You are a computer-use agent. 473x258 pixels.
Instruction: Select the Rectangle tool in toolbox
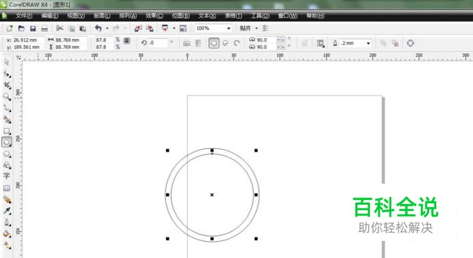pos(7,131)
